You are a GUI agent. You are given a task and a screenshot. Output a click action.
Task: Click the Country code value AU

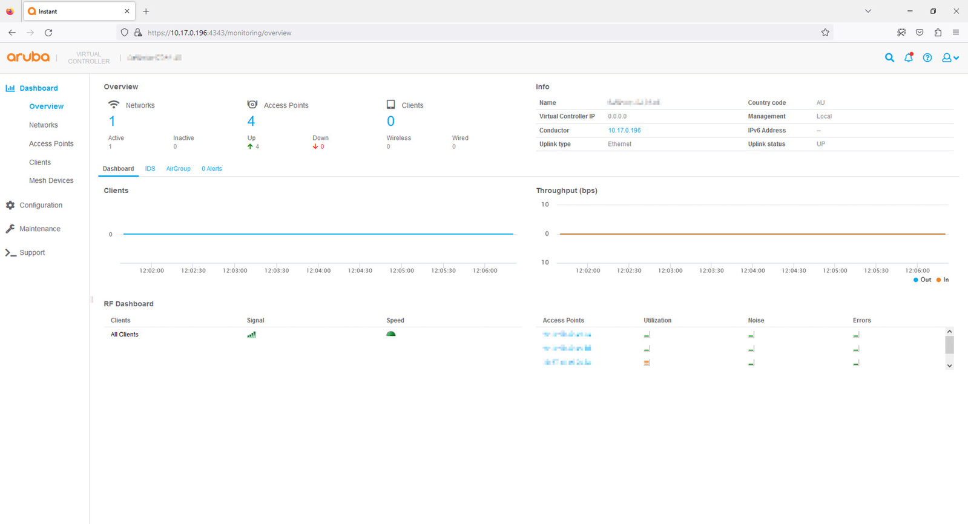click(820, 103)
